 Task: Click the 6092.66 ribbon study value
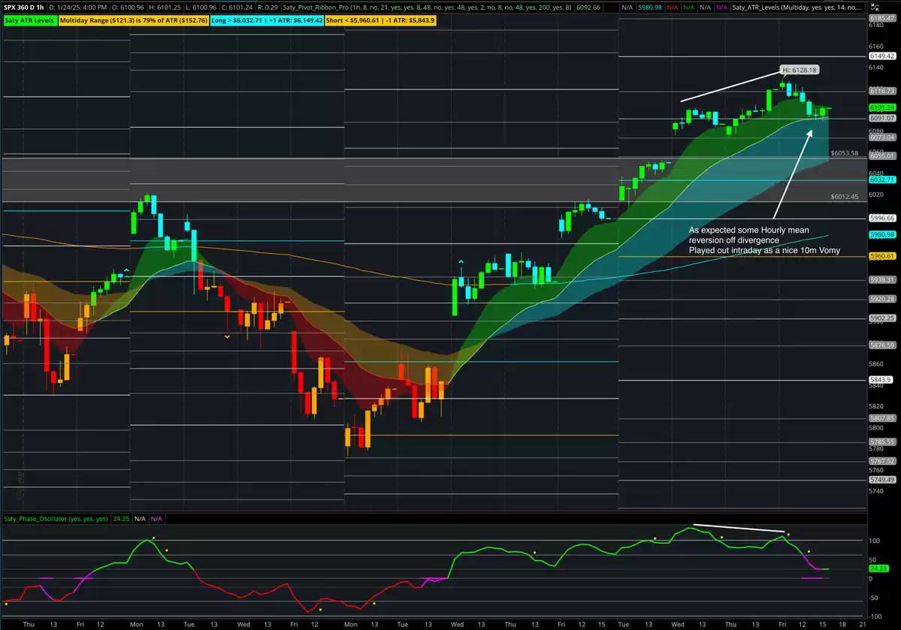click(x=588, y=8)
